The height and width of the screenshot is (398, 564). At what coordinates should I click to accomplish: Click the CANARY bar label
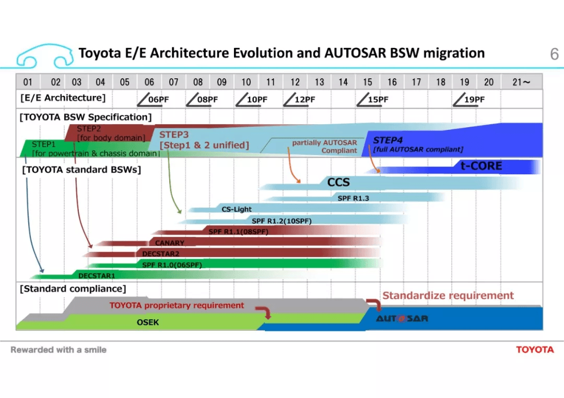coord(169,243)
